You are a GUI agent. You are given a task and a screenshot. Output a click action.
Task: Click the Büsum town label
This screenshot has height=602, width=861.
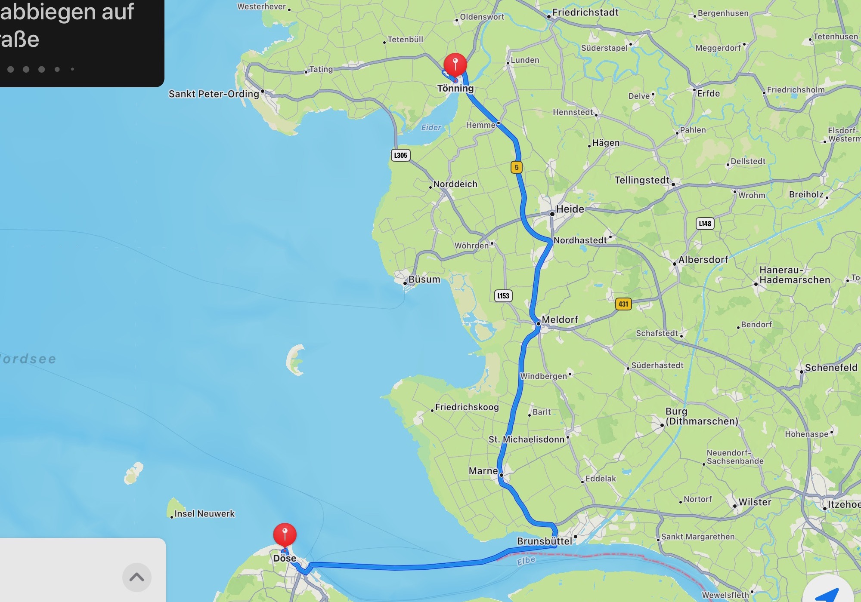424,279
